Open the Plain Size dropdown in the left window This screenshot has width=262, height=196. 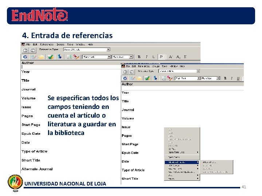coord(131,57)
